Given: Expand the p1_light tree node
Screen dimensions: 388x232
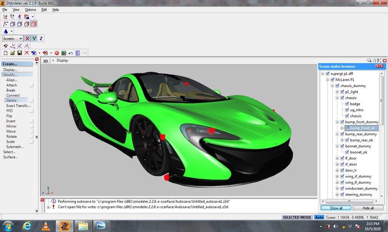Looking at the screenshot, I should [x=337, y=92].
